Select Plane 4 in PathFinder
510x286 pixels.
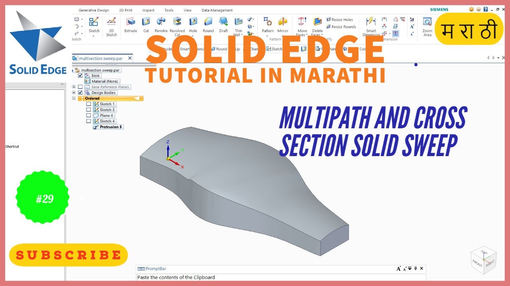[x=104, y=116]
